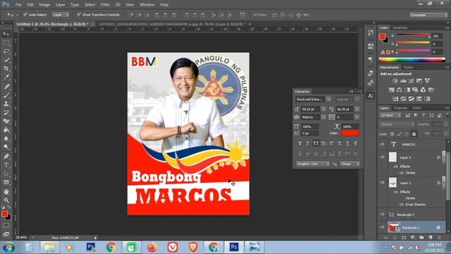Screen dimensions: 451x254
Task: Open the Kind layer filter dropdown
Action: point(390,115)
